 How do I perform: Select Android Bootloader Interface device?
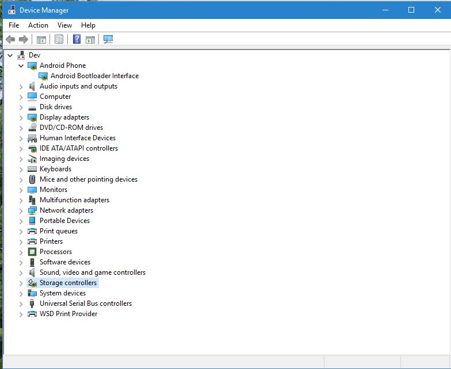tap(94, 76)
